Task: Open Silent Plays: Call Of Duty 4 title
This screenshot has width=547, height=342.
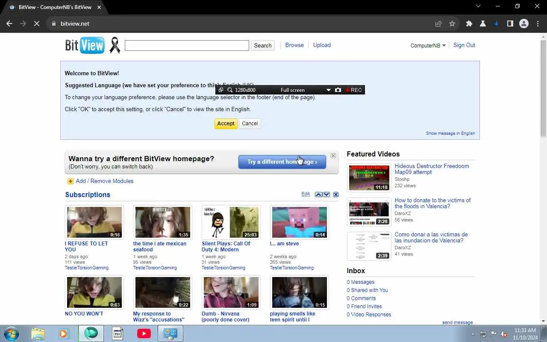Action: coord(226,247)
